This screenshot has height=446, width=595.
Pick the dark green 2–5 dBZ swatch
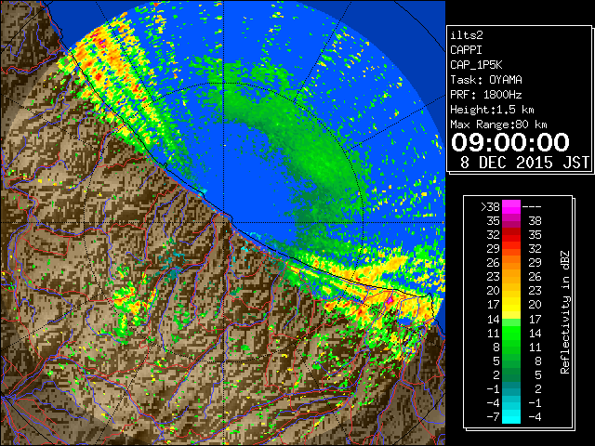point(511,374)
